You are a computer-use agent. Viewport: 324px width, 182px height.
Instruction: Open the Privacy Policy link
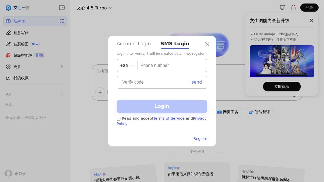coord(200,118)
